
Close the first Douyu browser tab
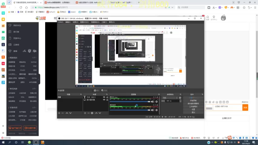[41, 3]
